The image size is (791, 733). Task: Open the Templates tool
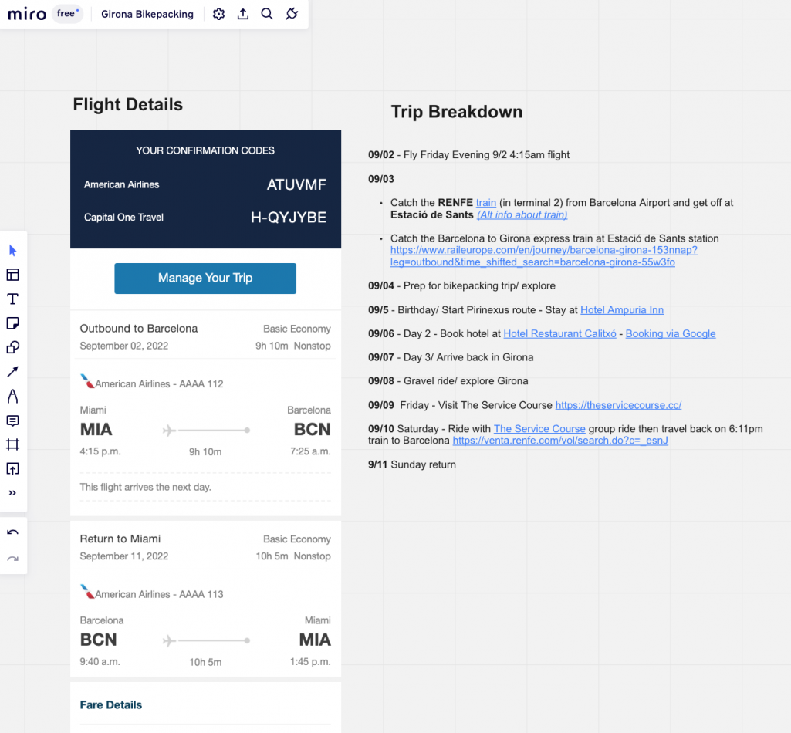pyautogui.click(x=13, y=275)
